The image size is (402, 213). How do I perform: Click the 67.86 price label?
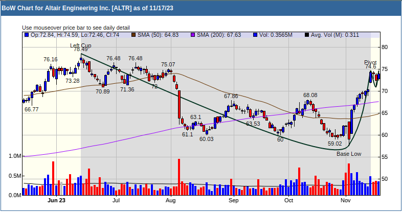(231, 96)
